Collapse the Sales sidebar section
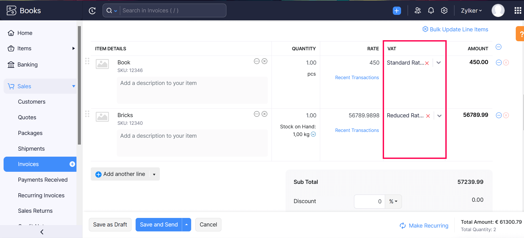Viewport: 524px width, 238px height. pos(73,86)
